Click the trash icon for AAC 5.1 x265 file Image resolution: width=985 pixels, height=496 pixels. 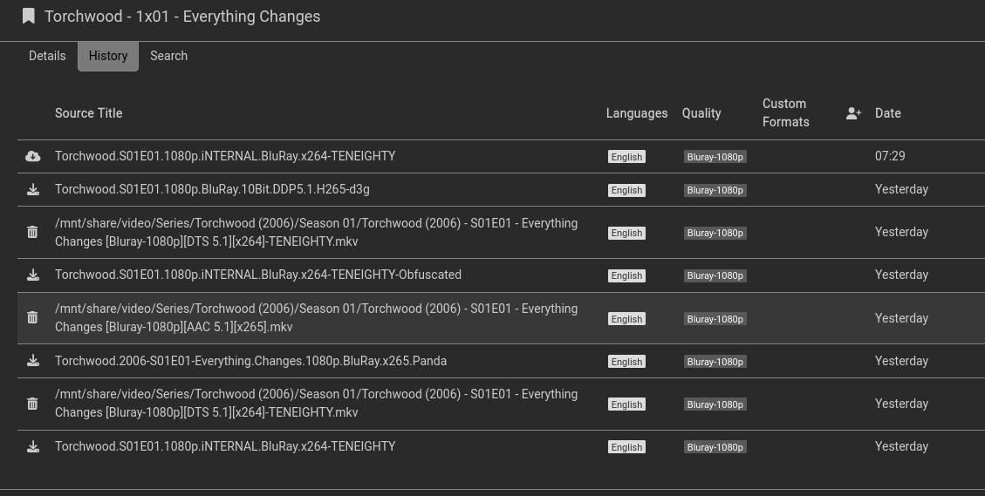[x=32, y=318]
